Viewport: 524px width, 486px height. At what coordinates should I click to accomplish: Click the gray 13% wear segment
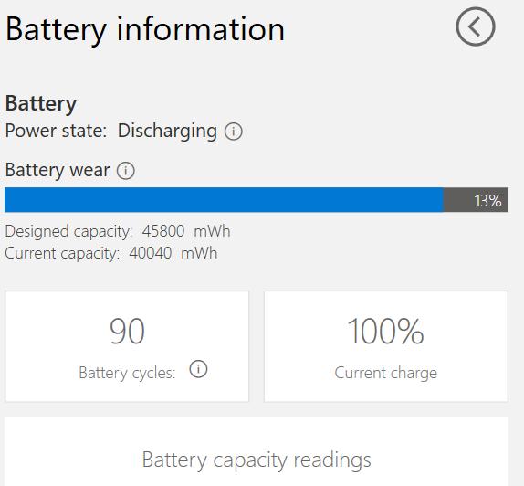click(476, 200)
